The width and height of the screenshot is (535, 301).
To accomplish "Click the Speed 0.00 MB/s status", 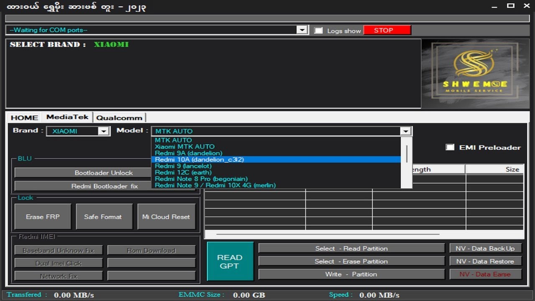I will click(x=364, y=295).
